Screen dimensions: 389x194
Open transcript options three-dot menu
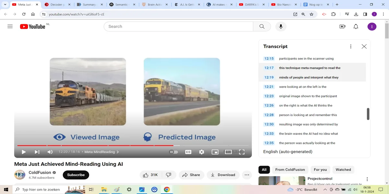click(x=351, y=47)
